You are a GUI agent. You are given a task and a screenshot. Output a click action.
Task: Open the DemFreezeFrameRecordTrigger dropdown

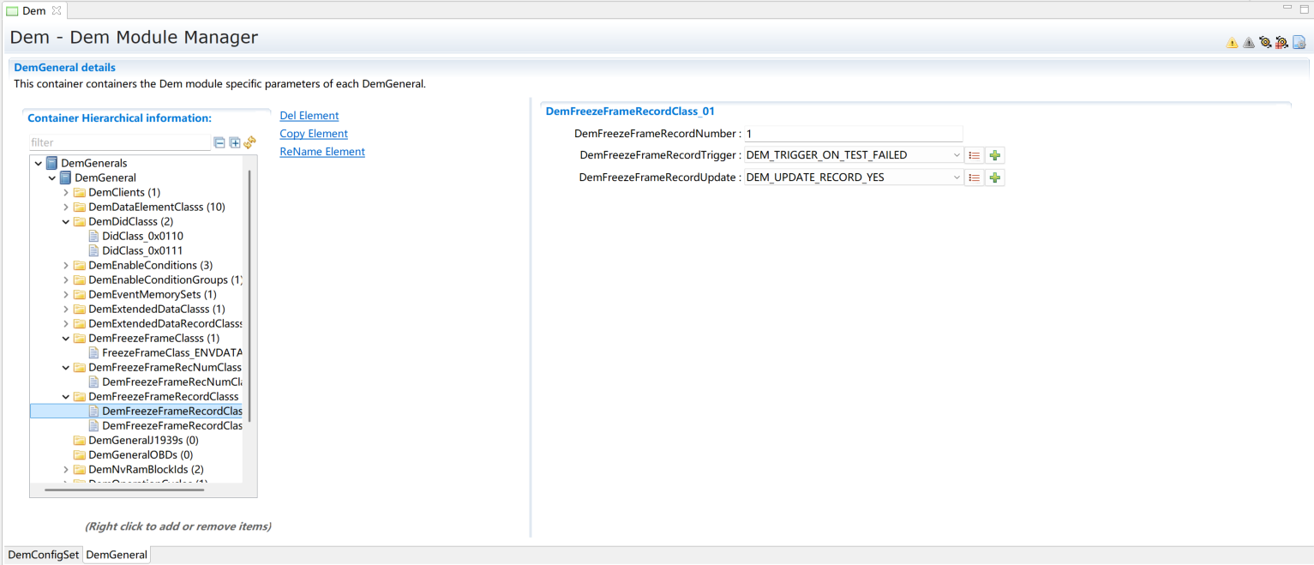pos(956,156)
